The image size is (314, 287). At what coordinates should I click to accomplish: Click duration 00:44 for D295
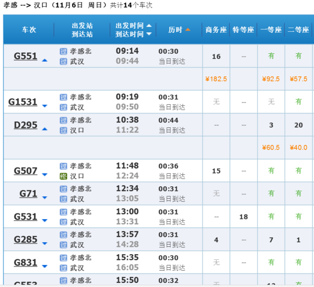pos(168,120)
